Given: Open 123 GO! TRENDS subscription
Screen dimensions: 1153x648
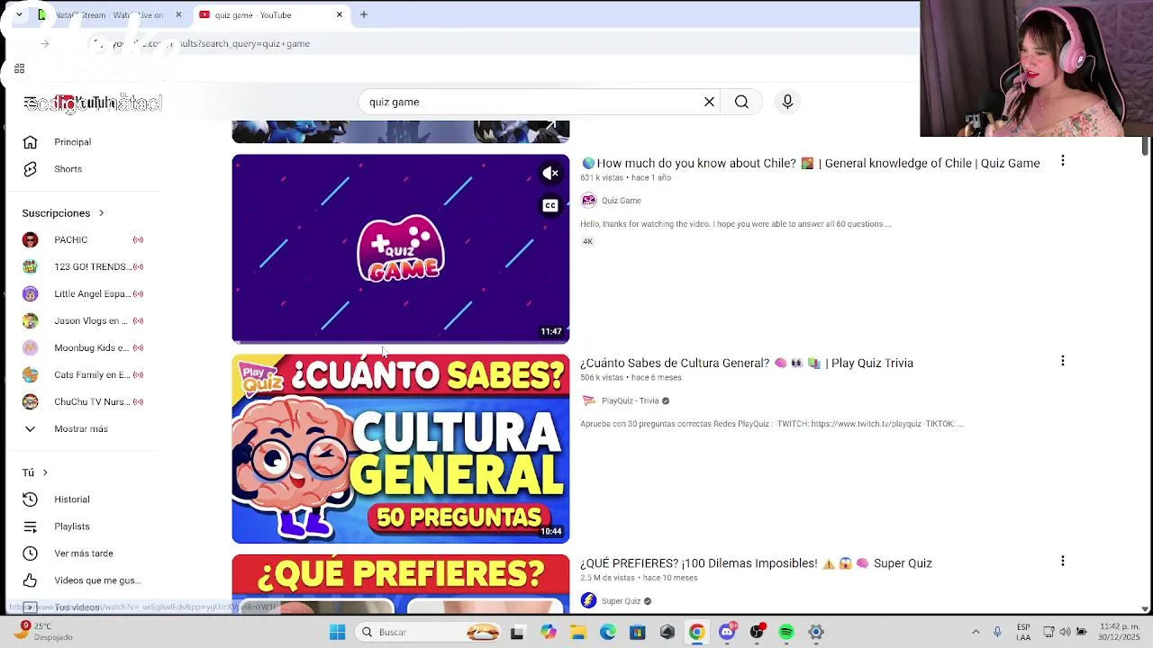Looking at the screenshot, I should [83, 267].
